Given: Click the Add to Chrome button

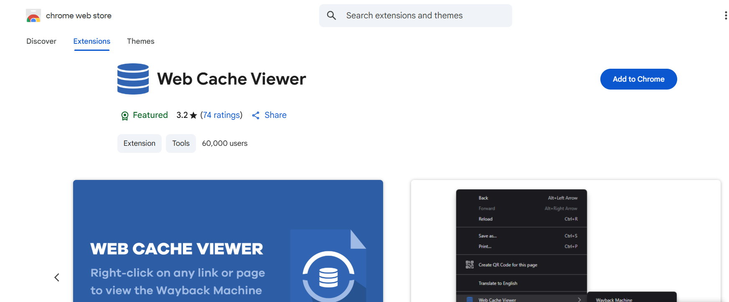Looking at the screenshot, I should click(638, 79).
